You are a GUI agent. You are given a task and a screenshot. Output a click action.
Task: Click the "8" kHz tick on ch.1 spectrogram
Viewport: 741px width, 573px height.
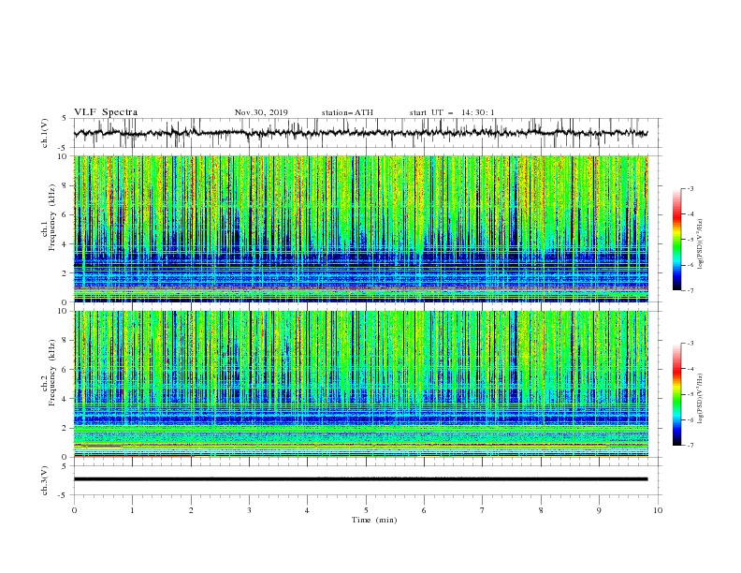point(65,185)
